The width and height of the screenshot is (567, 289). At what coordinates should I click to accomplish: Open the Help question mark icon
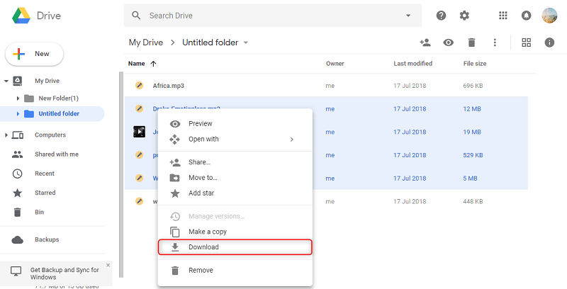click(441, 16)
